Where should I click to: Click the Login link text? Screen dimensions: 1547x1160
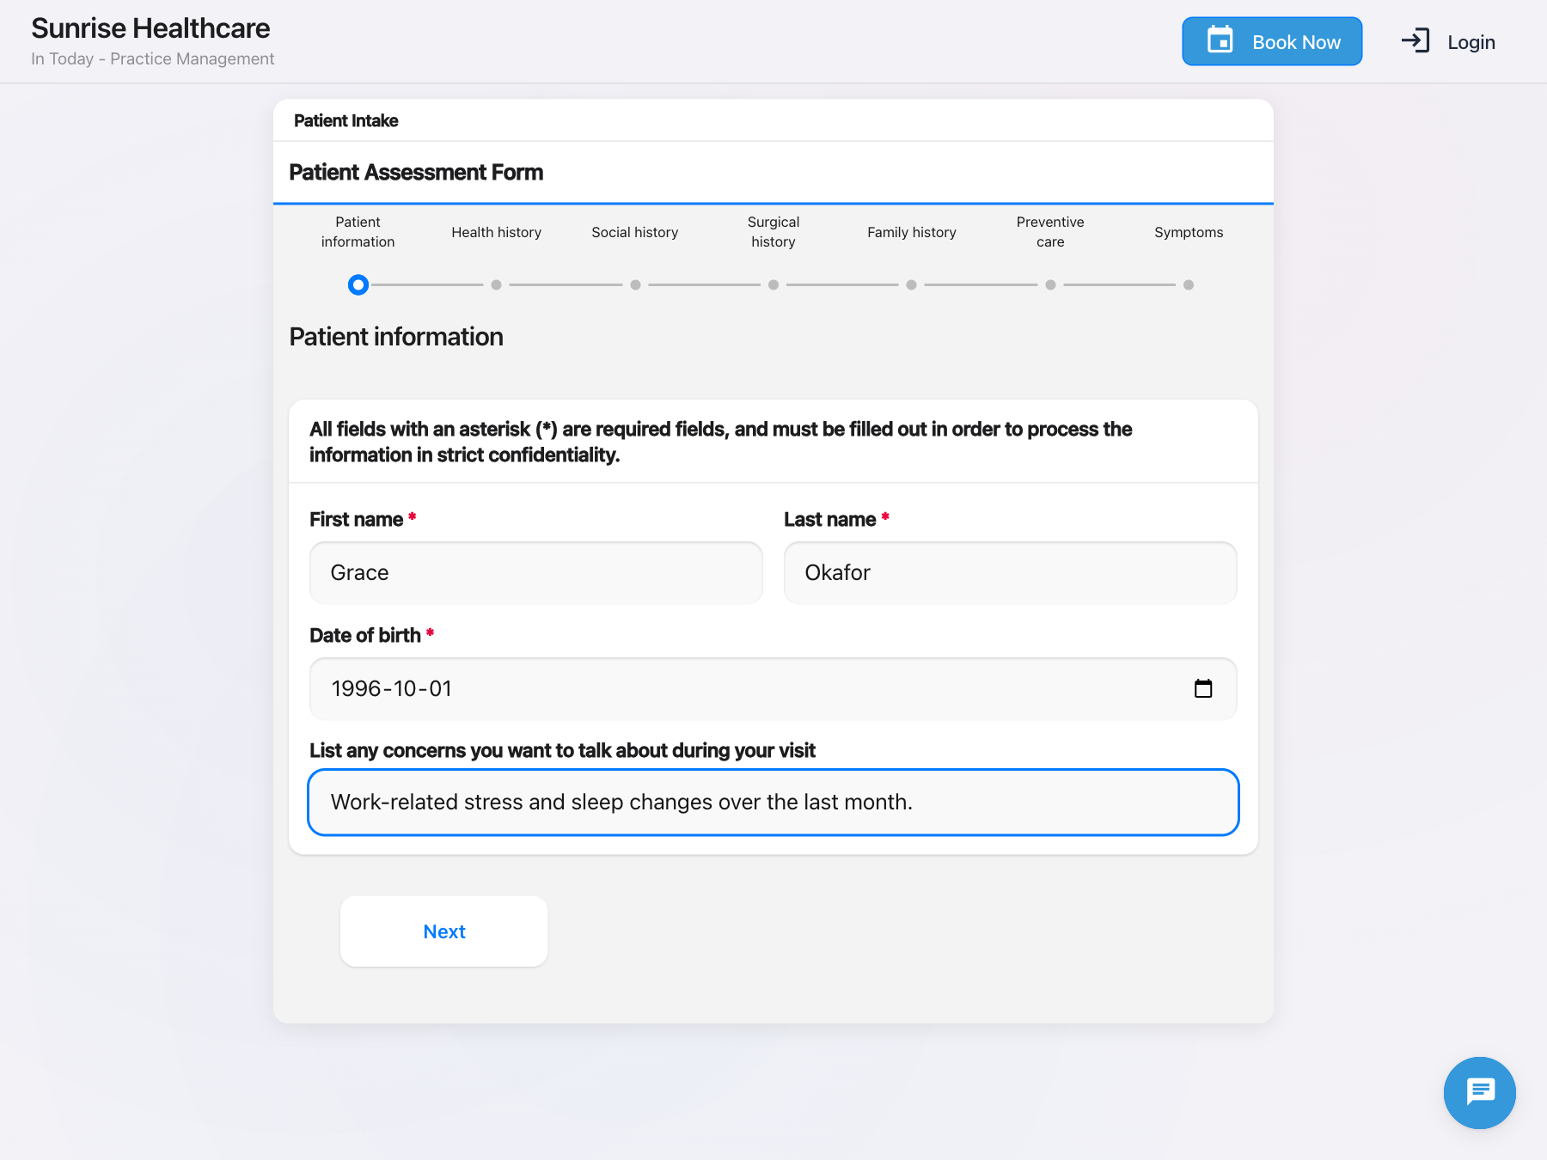click(1471, 42)
